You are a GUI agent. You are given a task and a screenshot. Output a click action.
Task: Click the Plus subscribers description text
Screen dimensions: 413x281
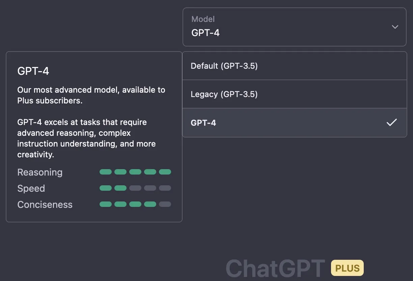click(x=91, y=95)
